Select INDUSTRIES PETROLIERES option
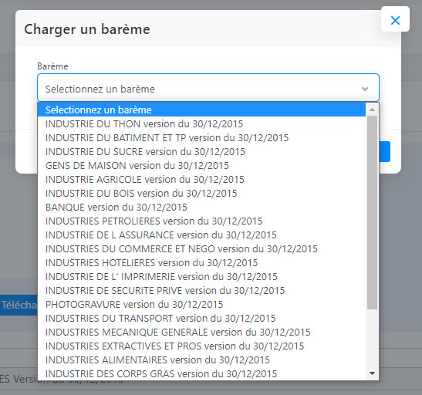 201,221
